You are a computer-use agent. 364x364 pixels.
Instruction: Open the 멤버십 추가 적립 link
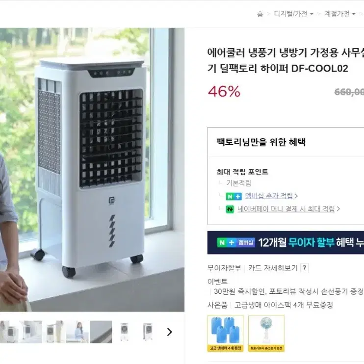point(269,196)
